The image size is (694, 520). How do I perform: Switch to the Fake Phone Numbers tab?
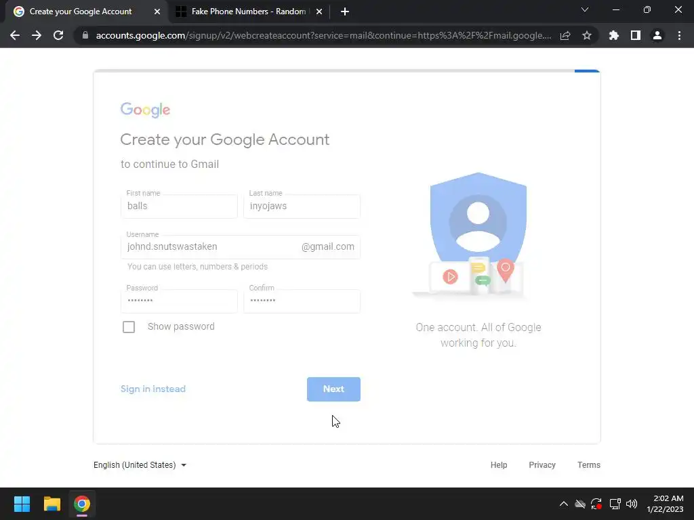point(249,12)
